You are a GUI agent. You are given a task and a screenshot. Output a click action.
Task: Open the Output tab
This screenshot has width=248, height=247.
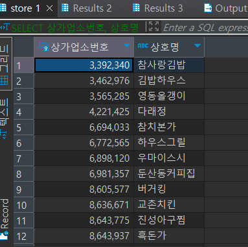pos(225,8)
